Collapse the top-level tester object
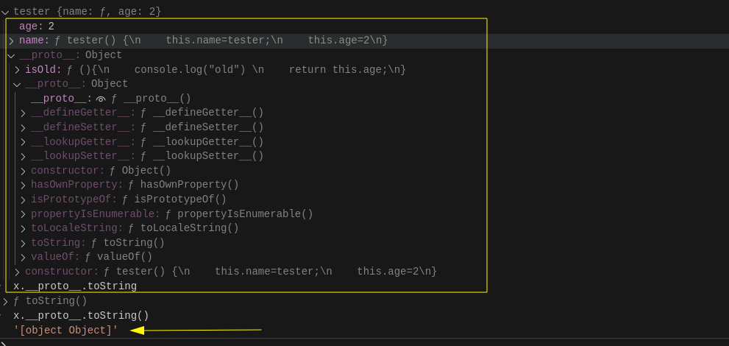 pos(6,12)
